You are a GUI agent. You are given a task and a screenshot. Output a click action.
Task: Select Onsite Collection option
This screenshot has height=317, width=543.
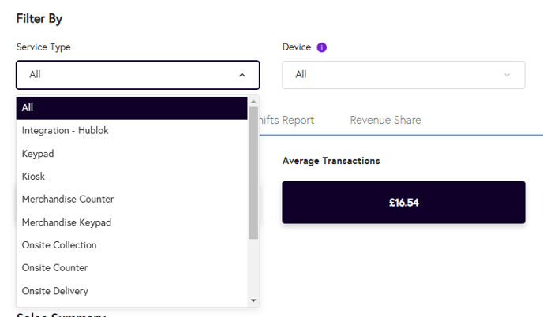pyautogui.click(x=59, y=245)
